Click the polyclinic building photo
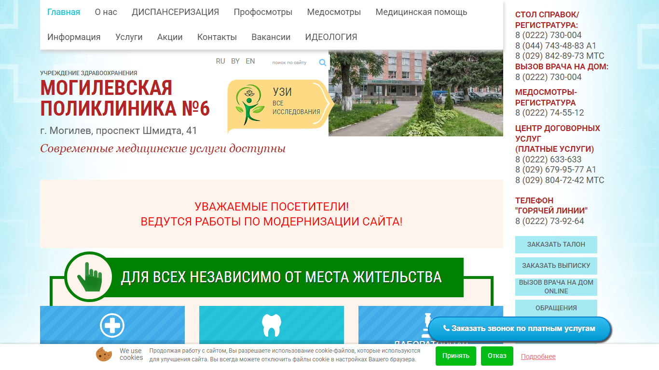Screen dimensions: 659x370 (416, 93)
